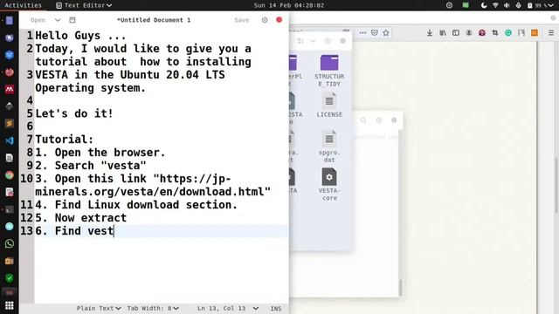Click the Open button in Text Editor
This screenshot has height=314, width=559.
click(x=38, y=20)
